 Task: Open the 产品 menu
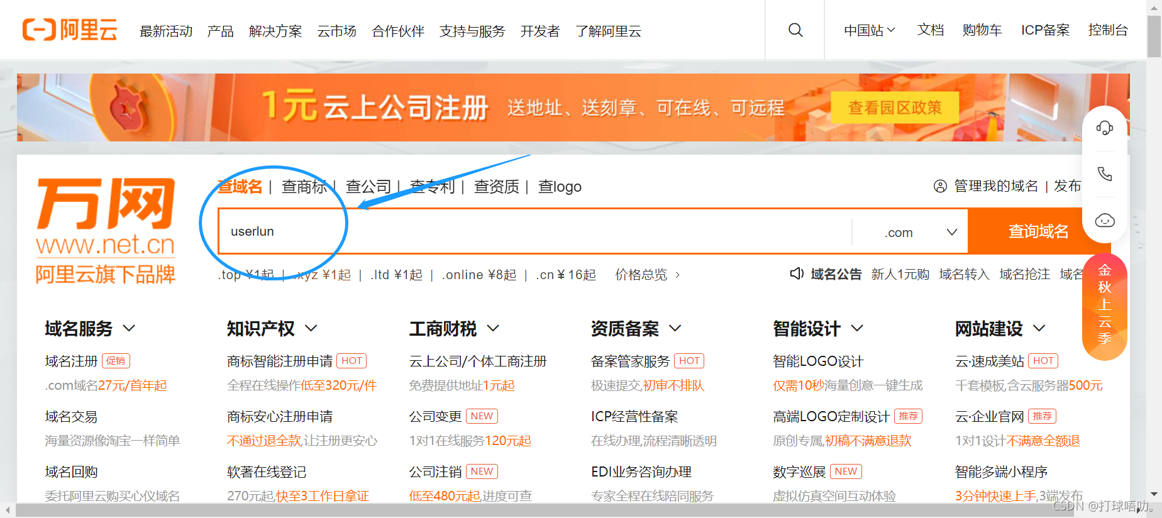(x=221, y=31)
